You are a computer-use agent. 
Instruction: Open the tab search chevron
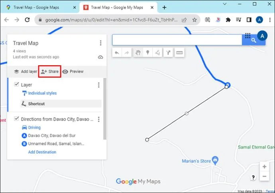[225, 4]
